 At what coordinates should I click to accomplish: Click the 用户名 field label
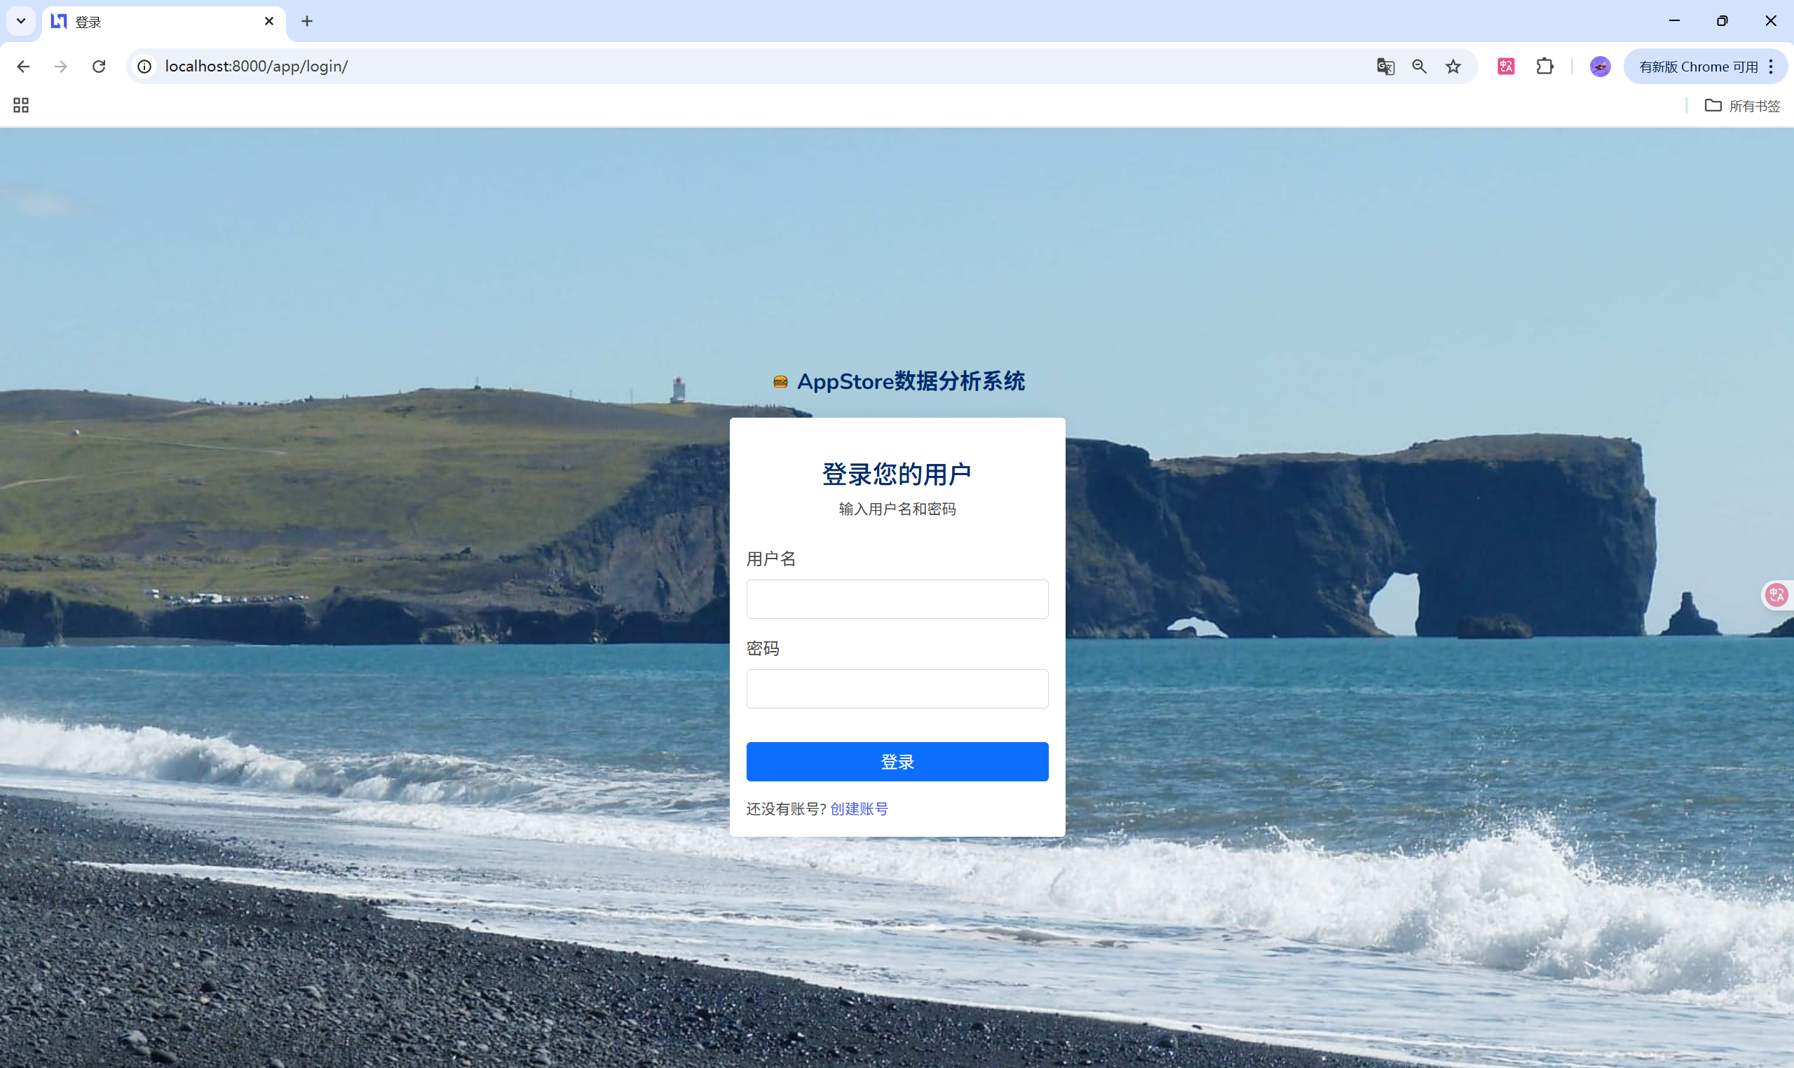(x=771, y=559)
